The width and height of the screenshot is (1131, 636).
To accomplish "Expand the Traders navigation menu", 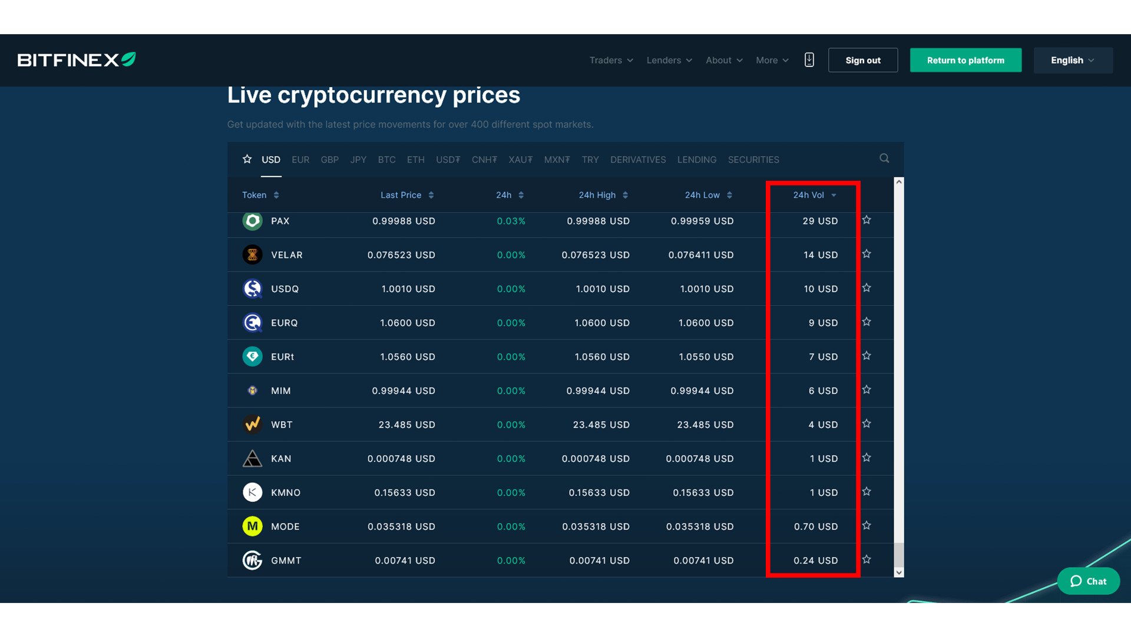I will (x=610, y=60).
